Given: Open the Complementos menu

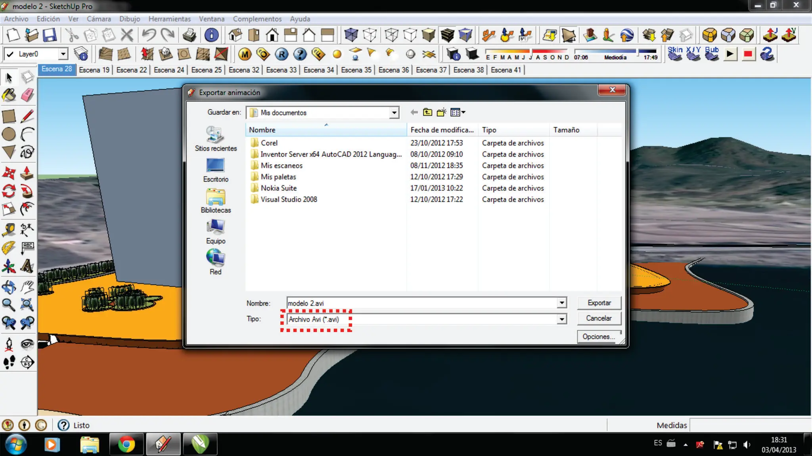Looking at the screenshot, I should tap(257, 19).
